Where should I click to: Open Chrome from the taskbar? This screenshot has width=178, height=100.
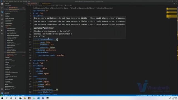pos(20,98)
